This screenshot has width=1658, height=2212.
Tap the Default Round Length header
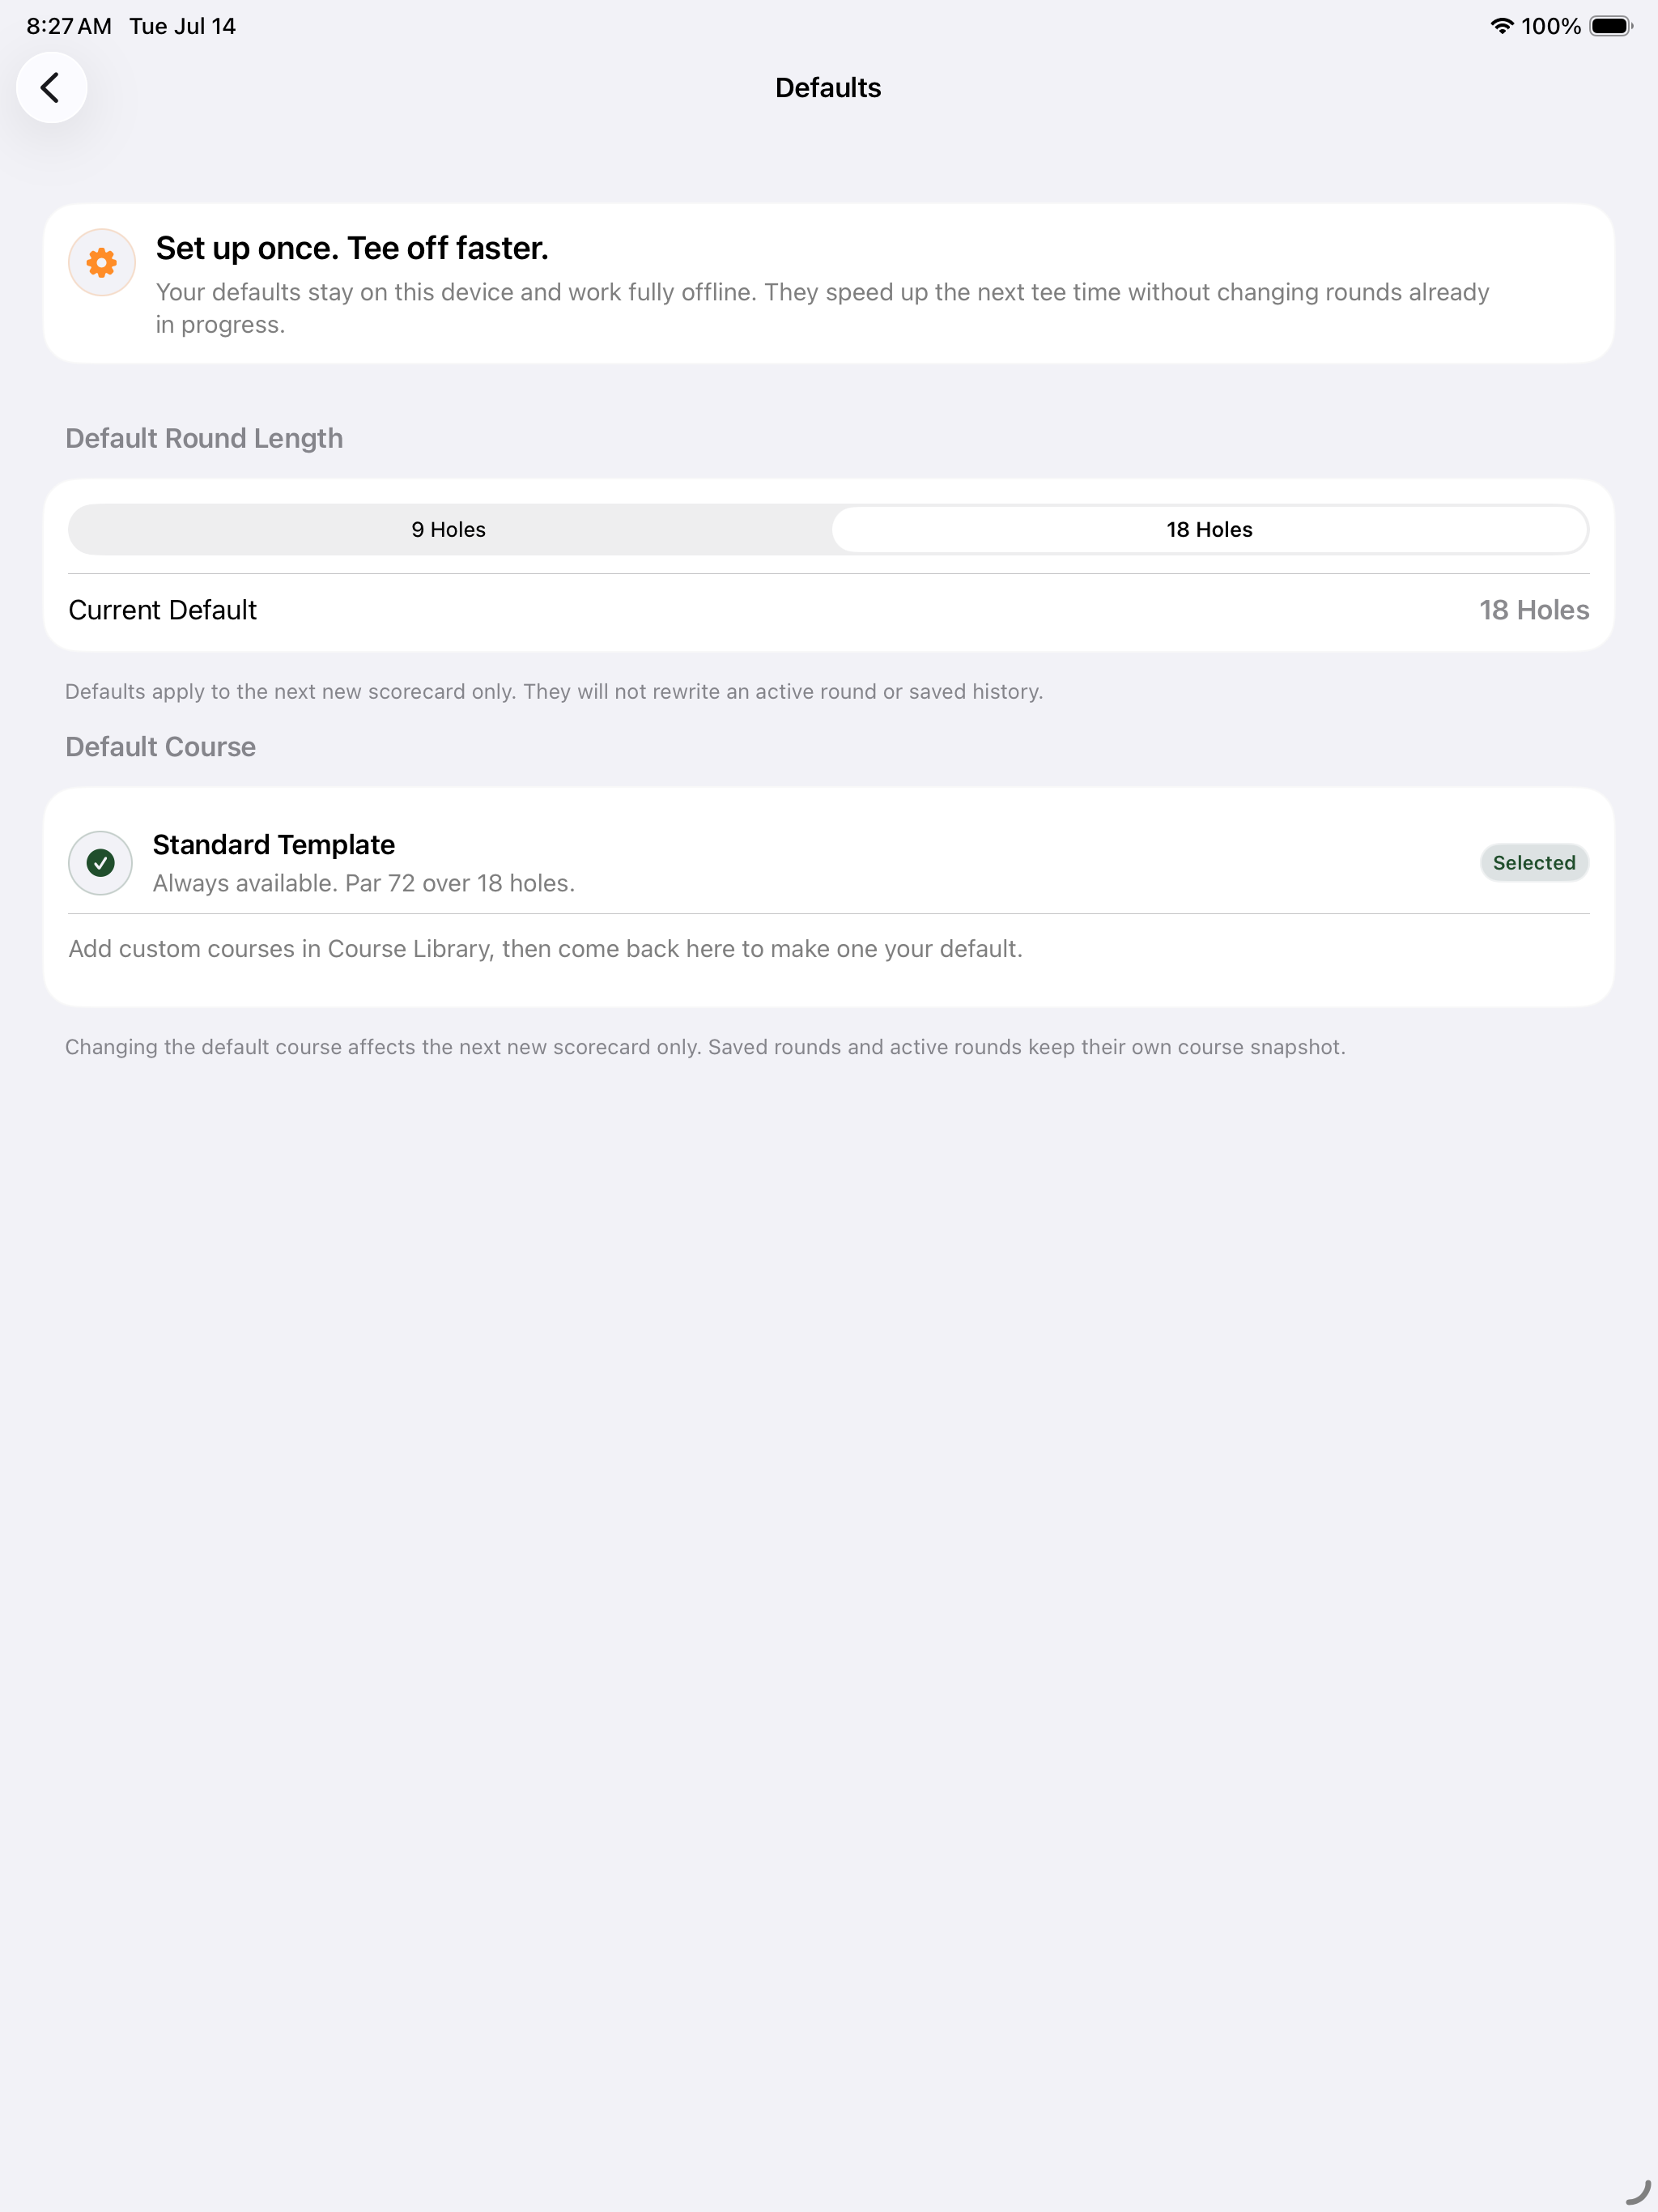click(x=204, y=438)
